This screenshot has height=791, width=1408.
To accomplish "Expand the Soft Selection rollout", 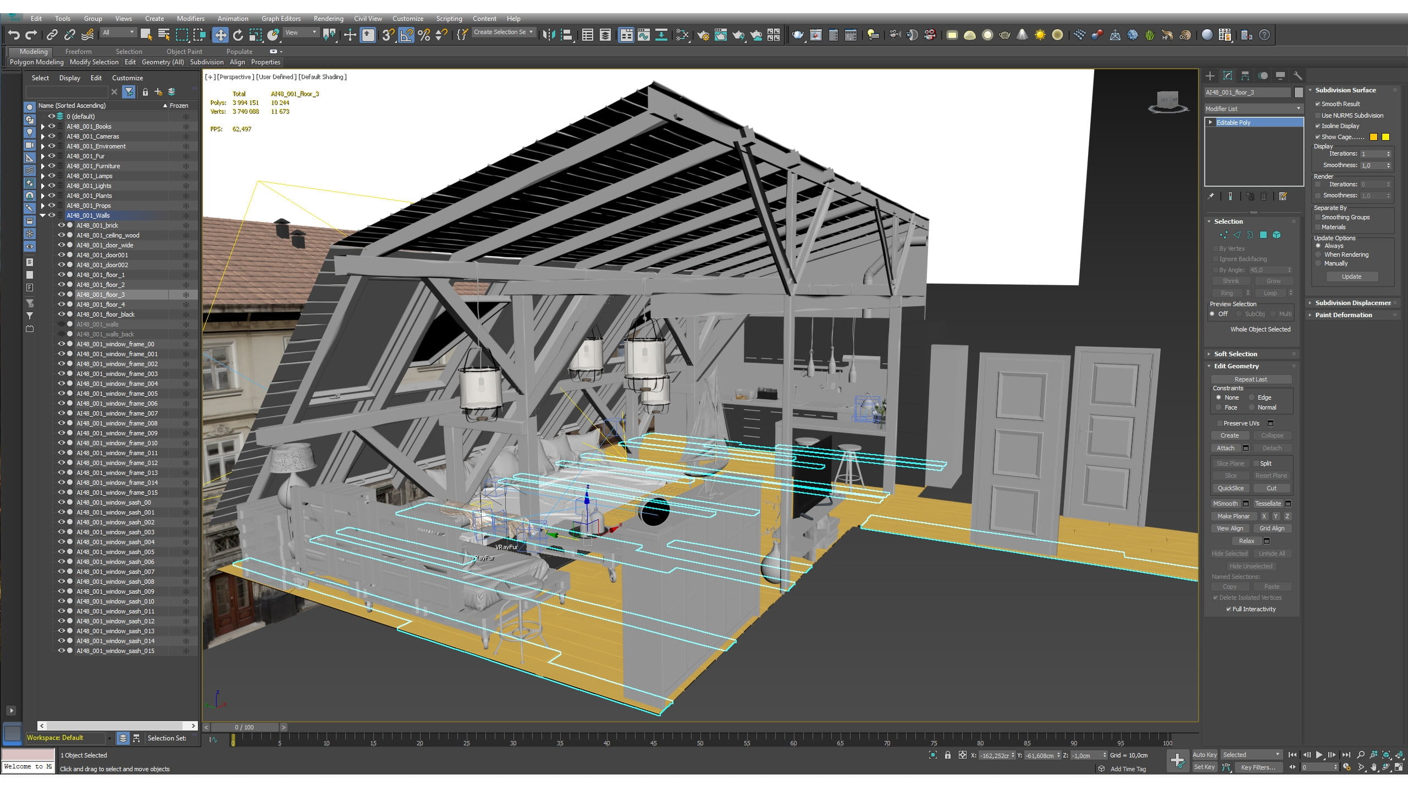I will point(1235,354).
